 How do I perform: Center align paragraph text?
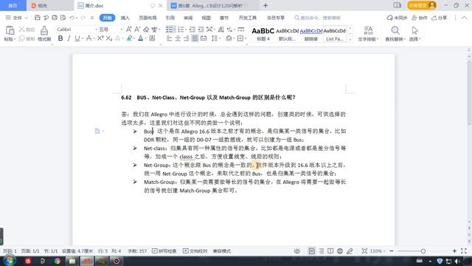tap(178, 38)
